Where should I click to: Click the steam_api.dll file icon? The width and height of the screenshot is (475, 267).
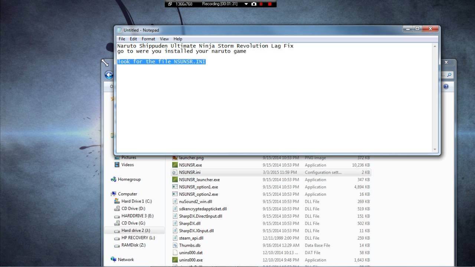click(x=175, y=238)
